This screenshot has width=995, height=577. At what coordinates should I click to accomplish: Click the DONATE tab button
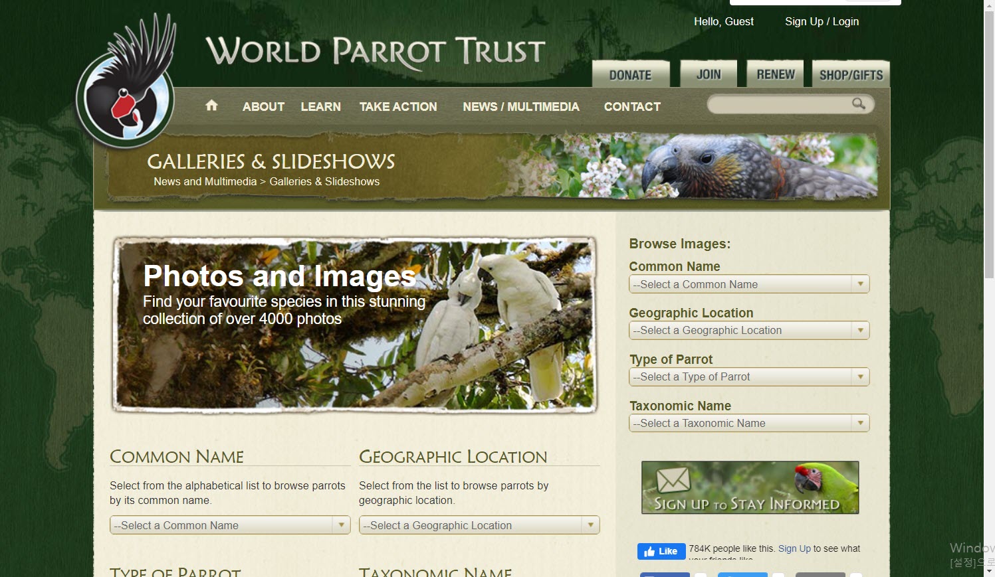(x=630, y=74)
